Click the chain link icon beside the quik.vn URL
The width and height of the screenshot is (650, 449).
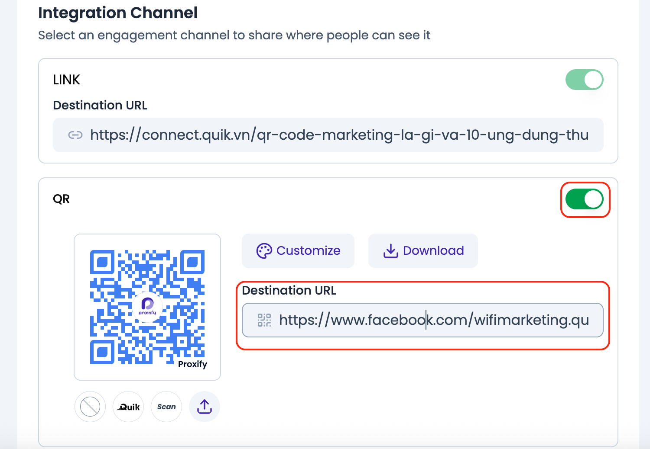coord(75,135)
